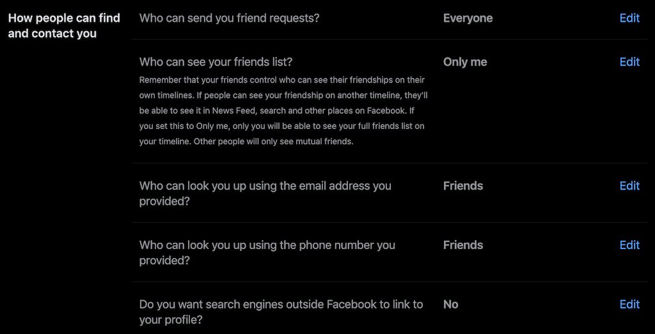Click the email address lookup question text
This screenshot has width=655, height=334.
(x=265, y=193)
